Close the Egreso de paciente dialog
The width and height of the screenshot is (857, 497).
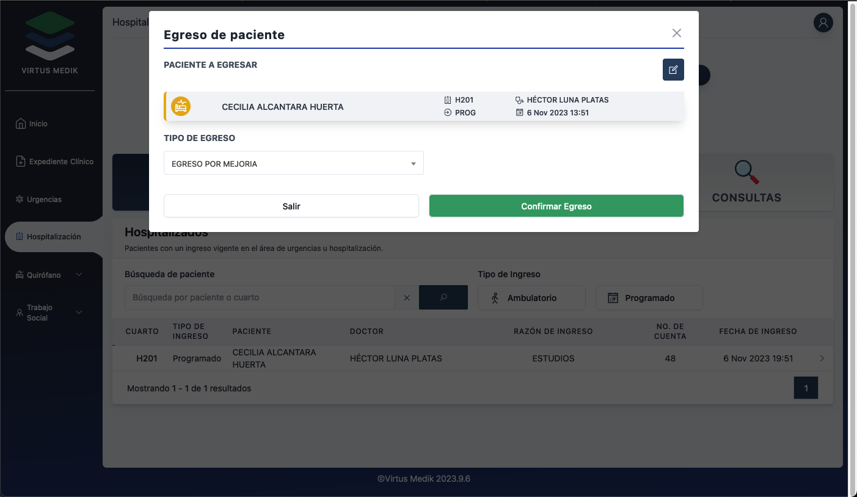click(x=676, y=33)
